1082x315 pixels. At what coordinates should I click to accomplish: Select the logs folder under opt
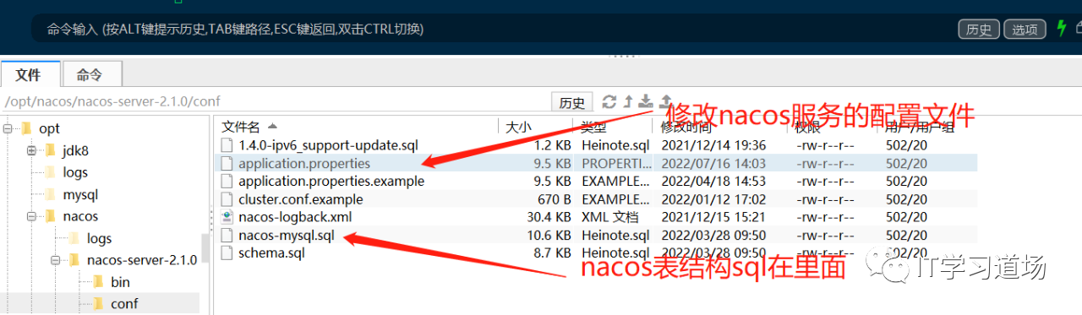coord(75,172)
